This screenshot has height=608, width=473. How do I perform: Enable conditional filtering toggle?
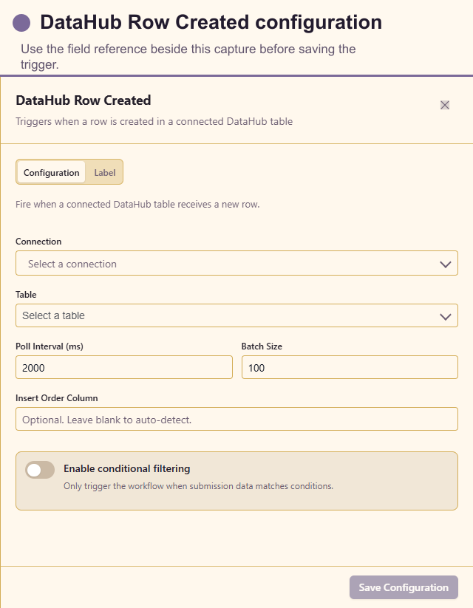click(40, 470)
